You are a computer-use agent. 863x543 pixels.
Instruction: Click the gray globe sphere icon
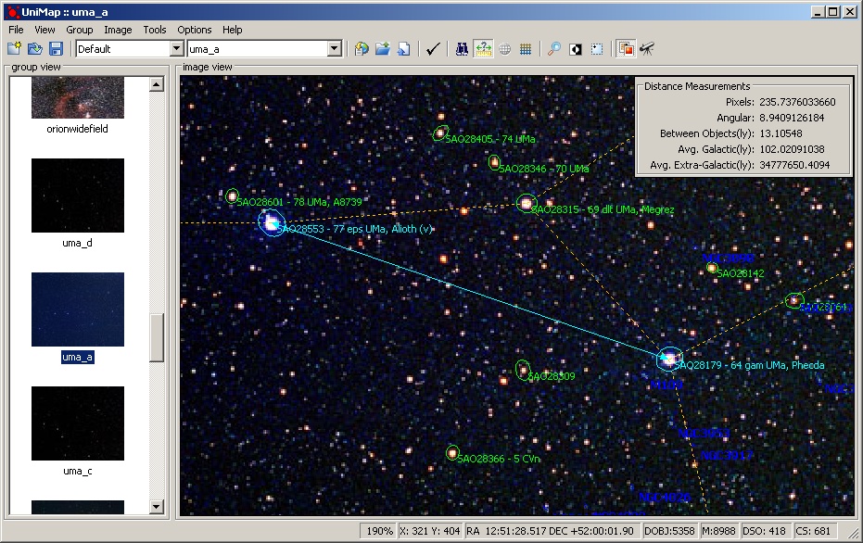pyautogui.click(x=504, y=49)
